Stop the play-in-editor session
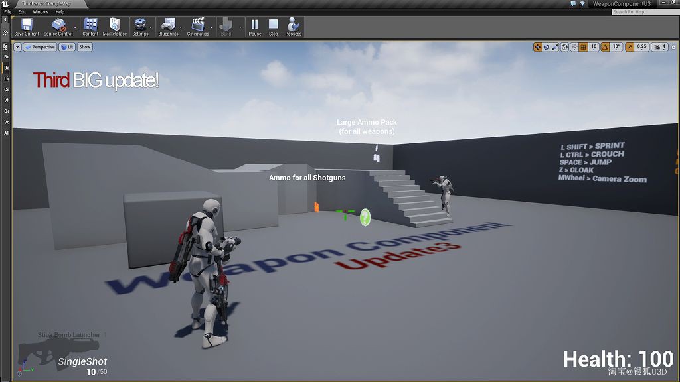 click(x=273, y=25)
